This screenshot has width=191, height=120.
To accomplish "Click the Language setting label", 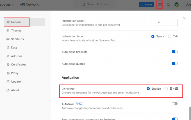I will pos(68,89).
